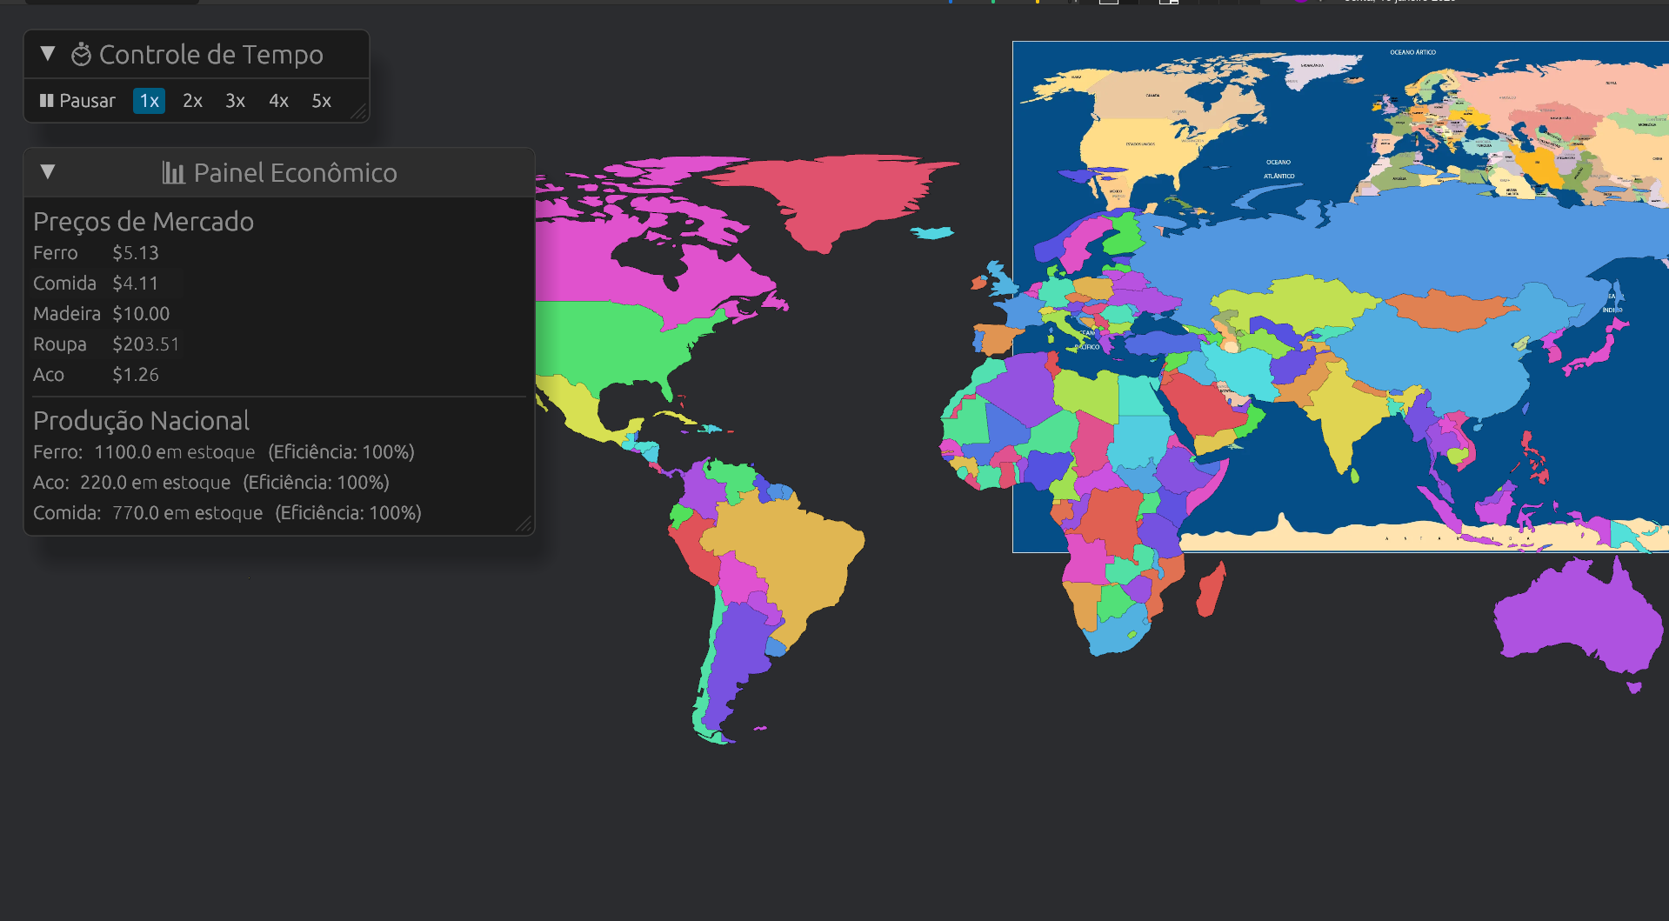
Task: Click the OCEANO ÁRTICO label on inset map
Action: pos(1412,52)
